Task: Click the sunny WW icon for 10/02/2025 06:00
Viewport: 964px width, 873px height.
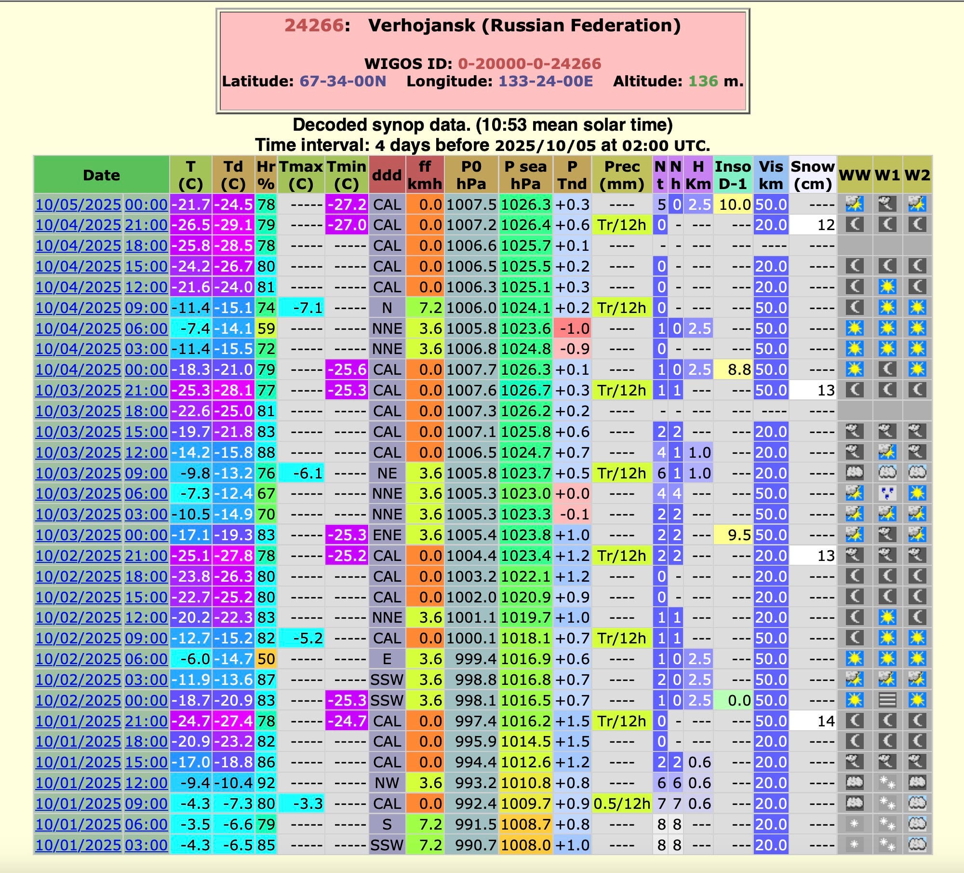Action: click(x=854, y=659)
